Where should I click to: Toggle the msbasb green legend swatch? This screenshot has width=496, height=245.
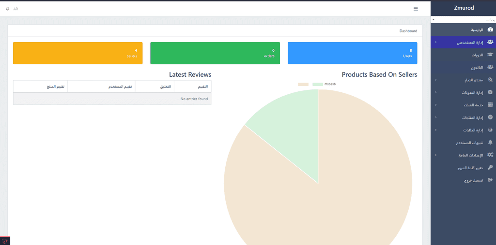pyautogui.click(x=318, y=84)
